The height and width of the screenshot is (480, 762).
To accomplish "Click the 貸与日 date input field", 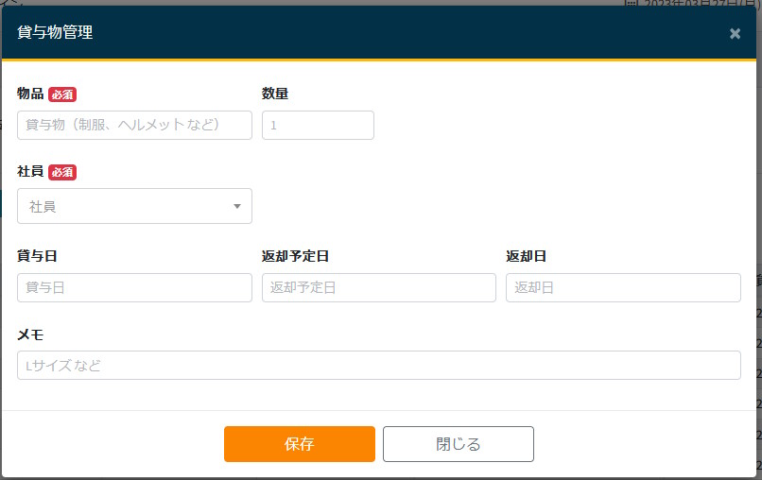I will click(x=134, y=287).
